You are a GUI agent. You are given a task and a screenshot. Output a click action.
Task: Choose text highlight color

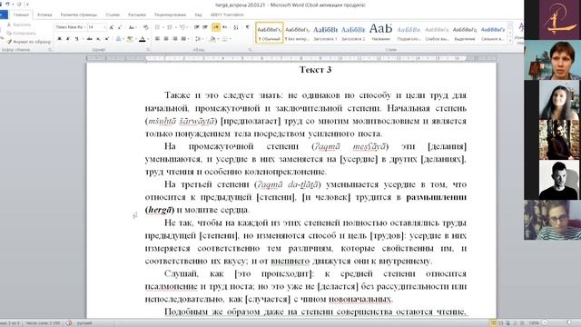point(130,38)
